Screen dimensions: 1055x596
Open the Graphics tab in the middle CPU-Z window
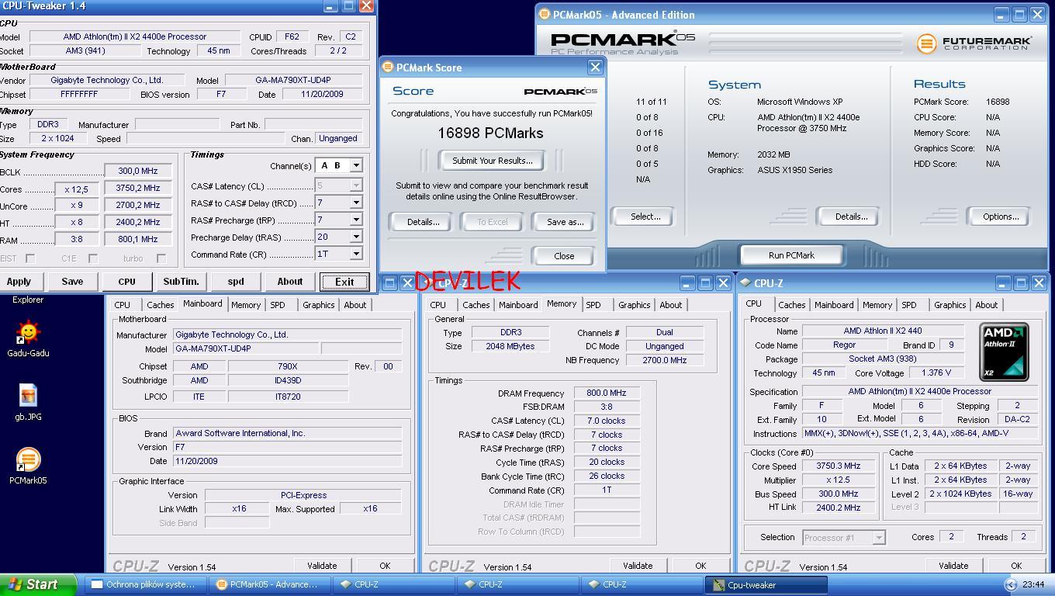coord(634,305)
